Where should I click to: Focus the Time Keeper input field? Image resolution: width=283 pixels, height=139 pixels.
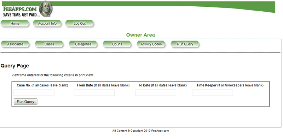coord(213,93)
